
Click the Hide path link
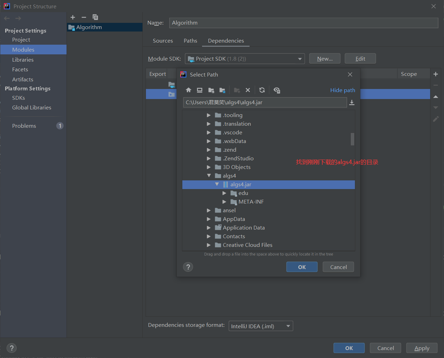pos(343,90)
